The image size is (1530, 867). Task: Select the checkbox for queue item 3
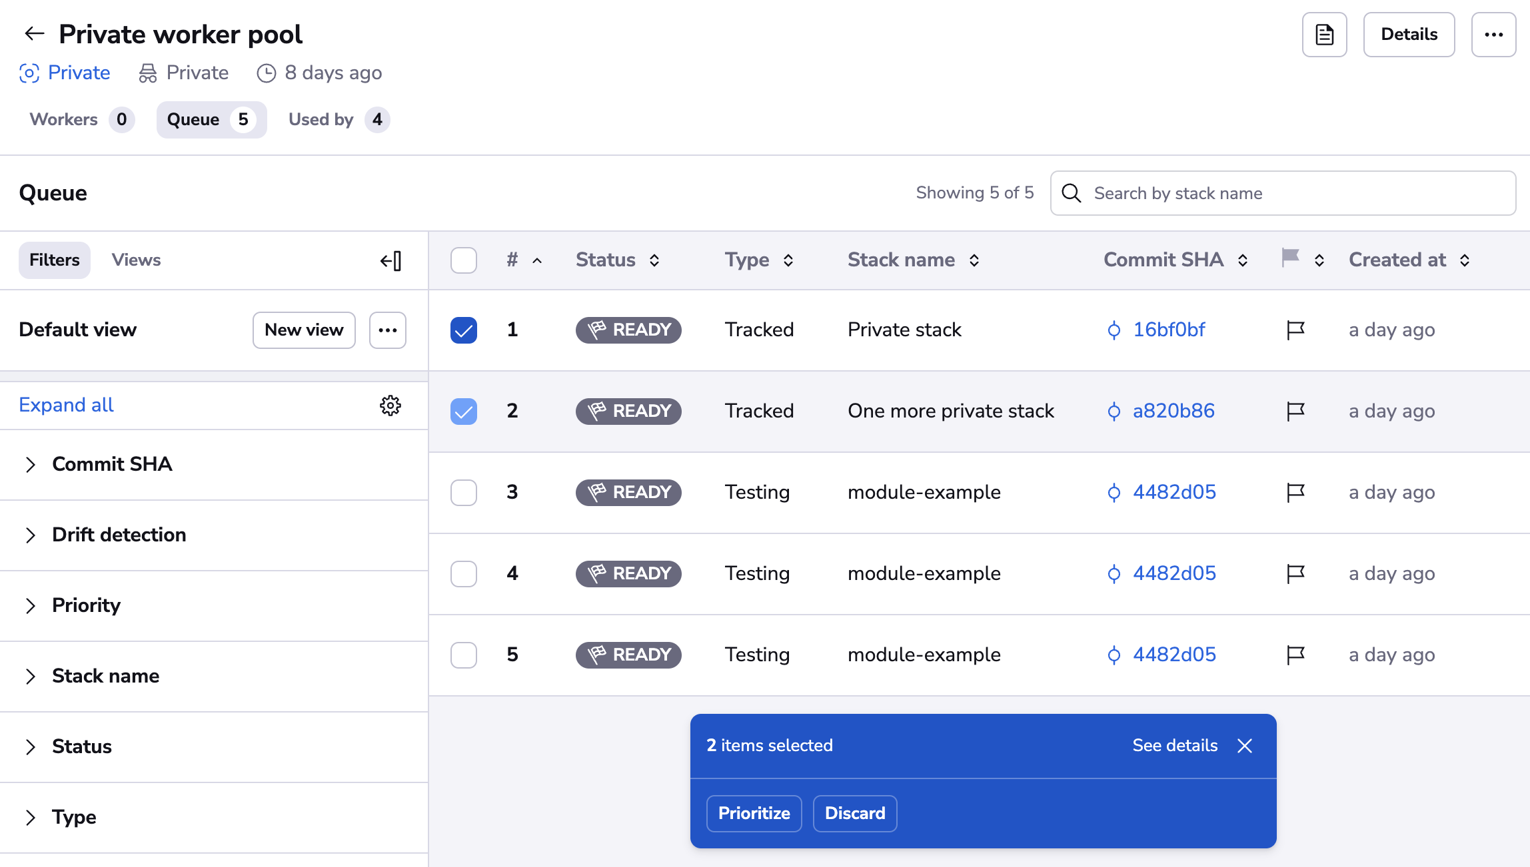click(463, 492)
